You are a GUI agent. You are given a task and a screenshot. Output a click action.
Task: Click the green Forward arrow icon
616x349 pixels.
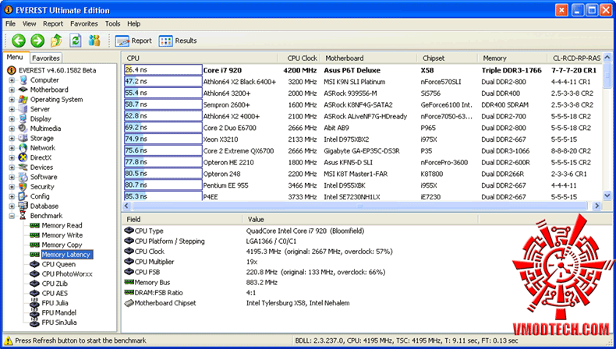37,41
